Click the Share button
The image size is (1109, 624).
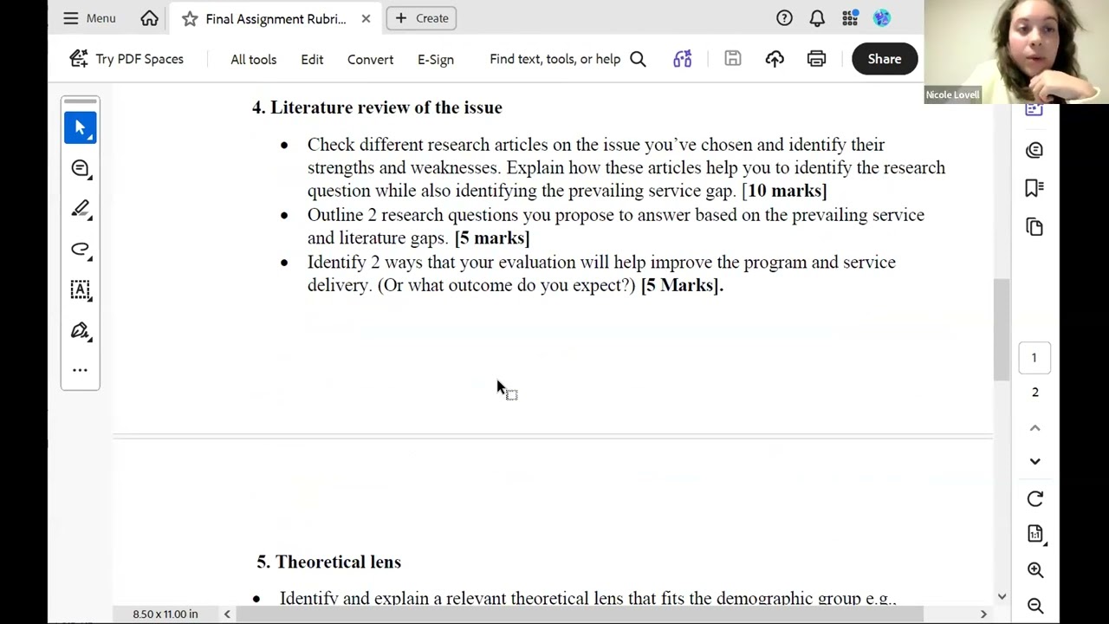(885, 59)
